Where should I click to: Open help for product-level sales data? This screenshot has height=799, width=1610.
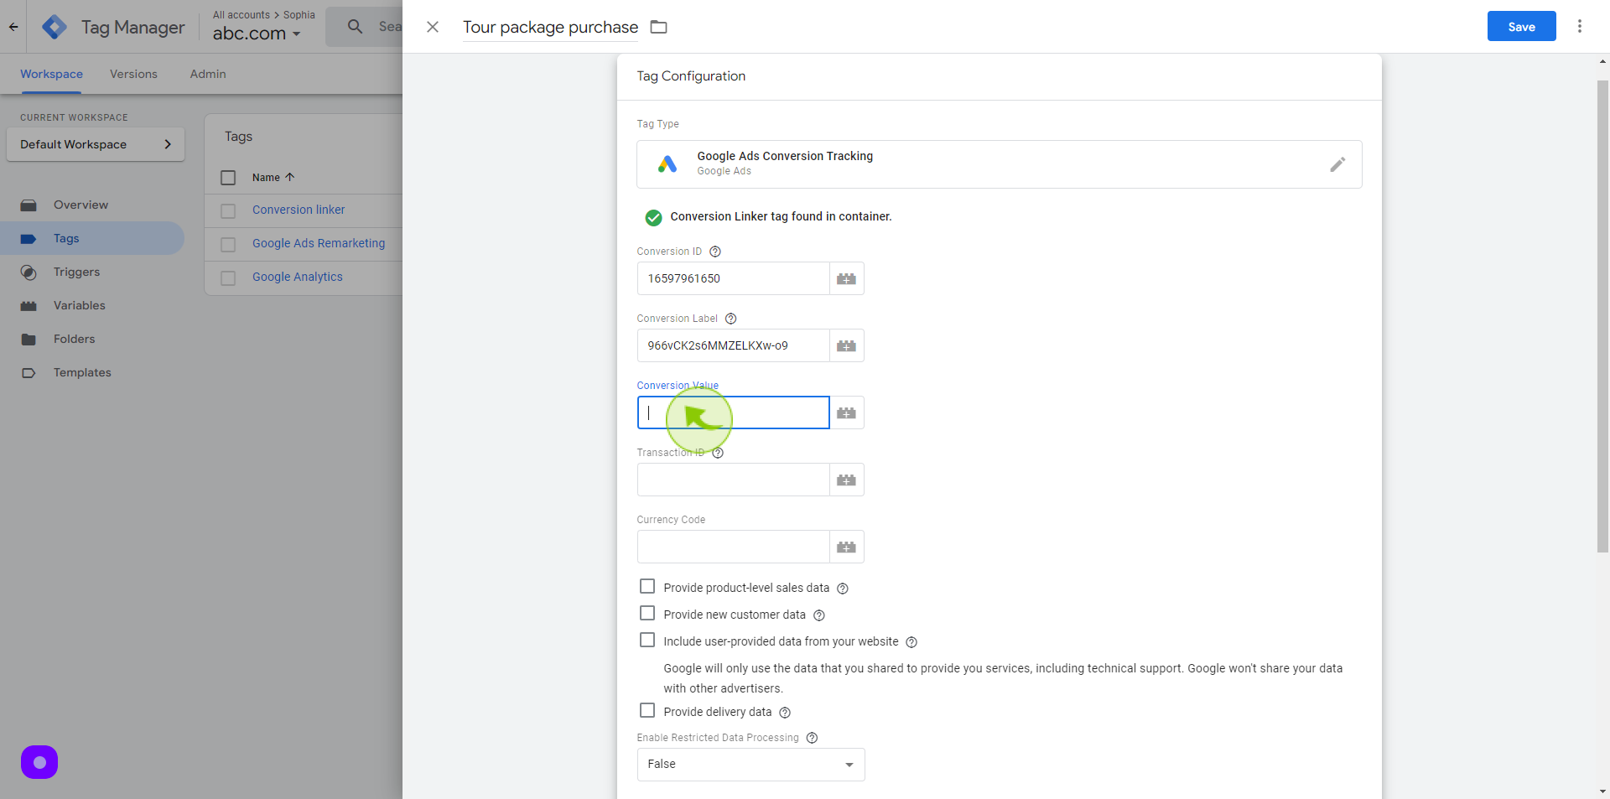pos(843,589)
